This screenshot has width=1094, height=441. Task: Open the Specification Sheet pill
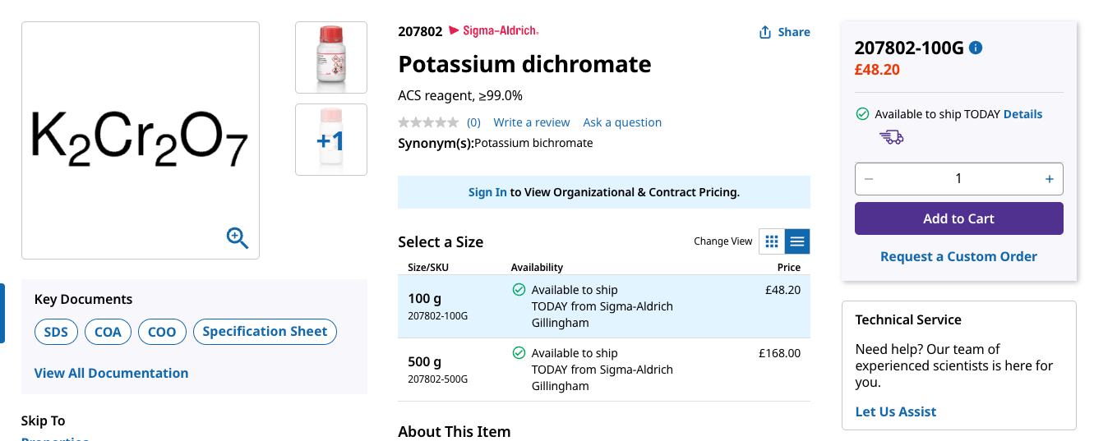point(265,332)
